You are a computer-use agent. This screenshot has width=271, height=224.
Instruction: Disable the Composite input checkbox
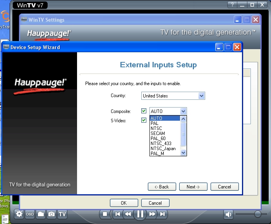(x=144, y=111)
